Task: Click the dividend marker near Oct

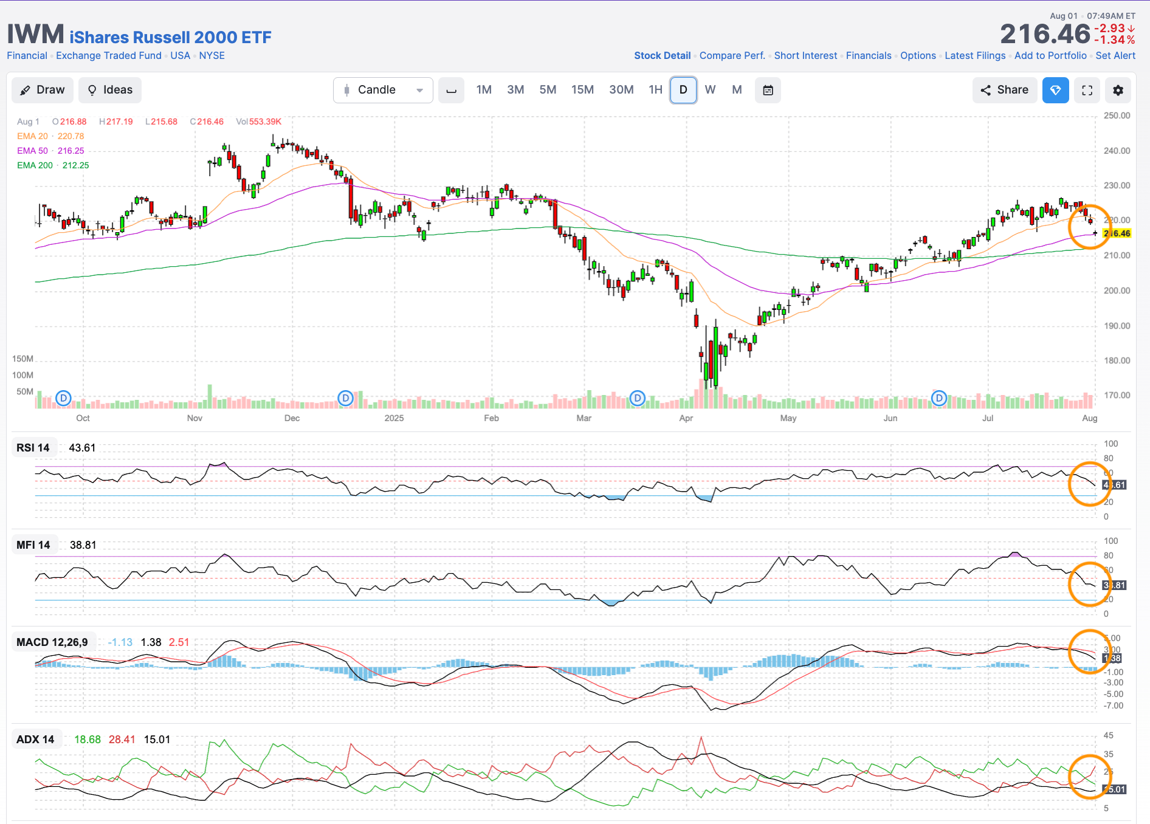Action: (x=63, y=398)
